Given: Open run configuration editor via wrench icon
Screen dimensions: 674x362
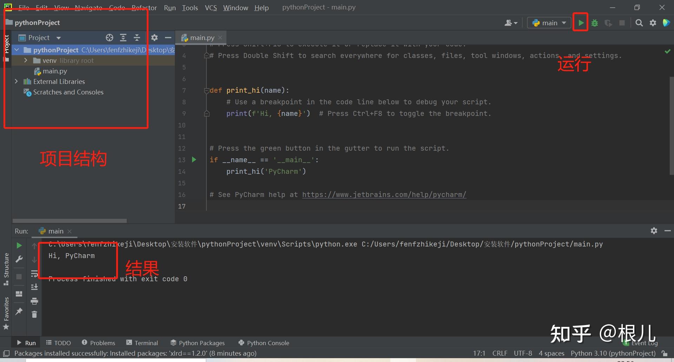Looking at the screenshot, I should pos(19,259).
